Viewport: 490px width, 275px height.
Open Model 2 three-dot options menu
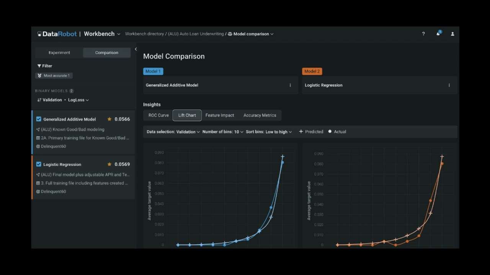coord(449,85)
